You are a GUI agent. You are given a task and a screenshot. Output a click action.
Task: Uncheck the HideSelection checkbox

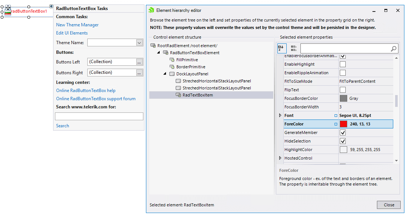click(x=343, y=141)
